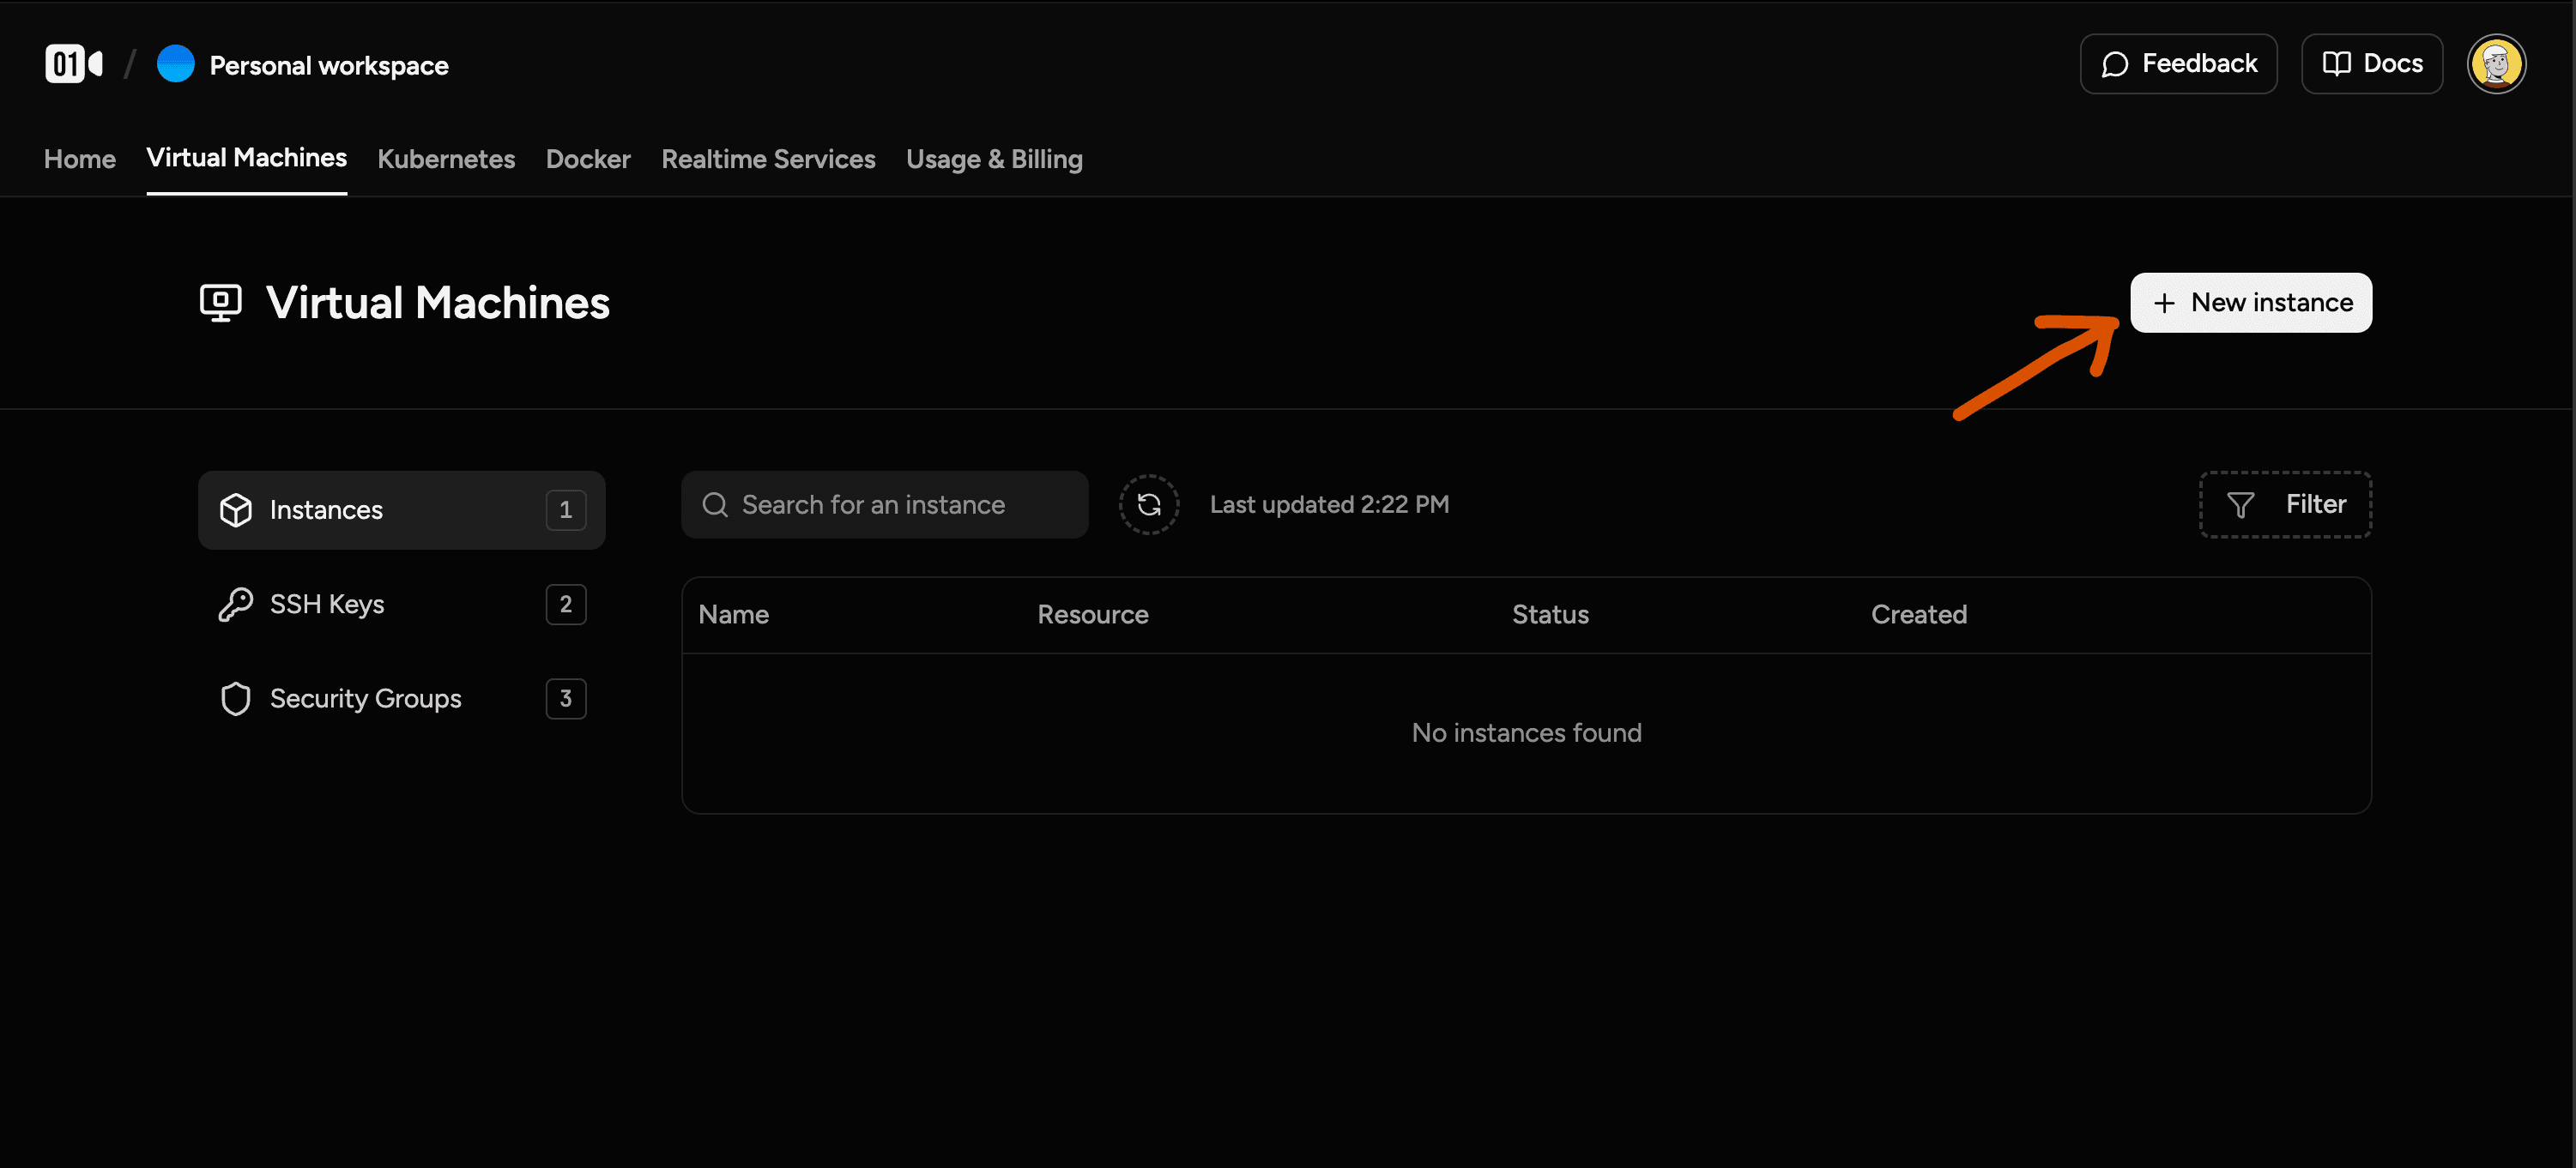Open the Docs page
The image size is (2576, 1168).
[2372, 63]
